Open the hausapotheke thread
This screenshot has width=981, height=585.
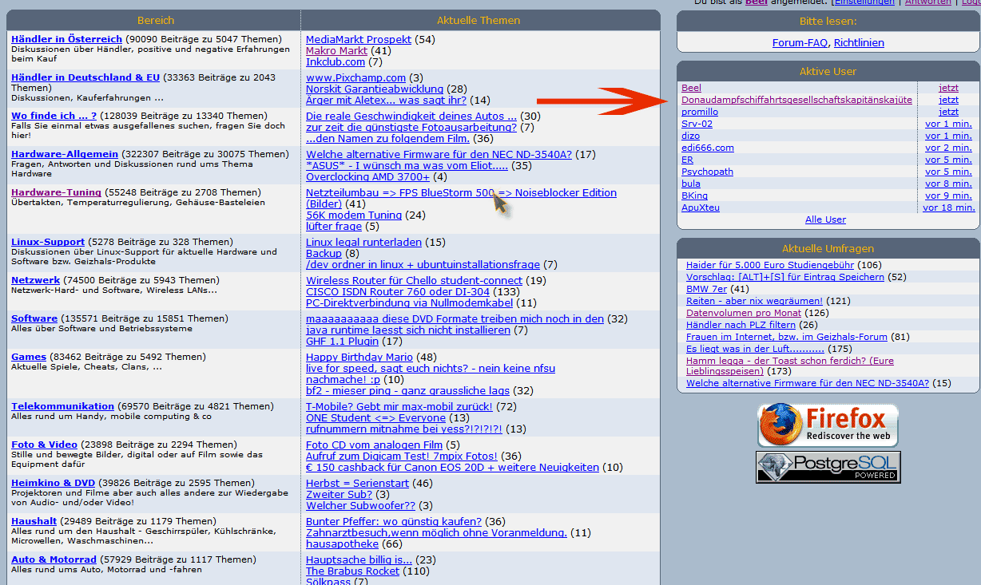(x=342, y=543)
